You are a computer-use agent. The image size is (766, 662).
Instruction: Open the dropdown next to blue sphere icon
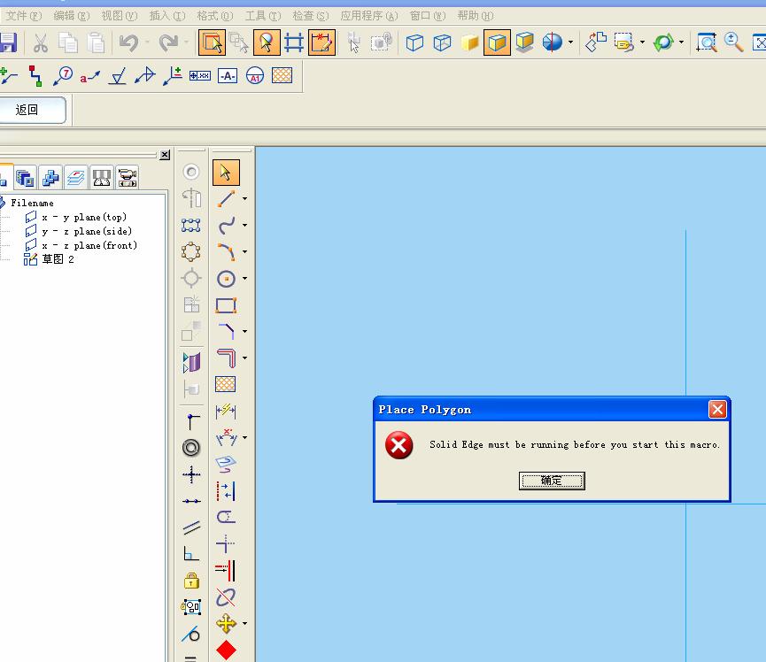tap(570, 42)
